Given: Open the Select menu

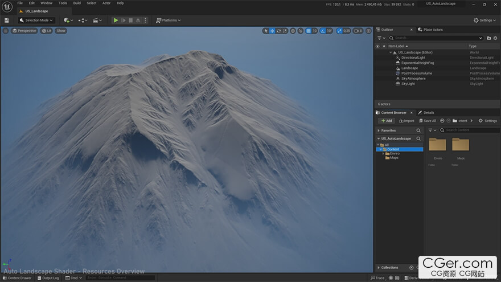Looking at the screenshot, I should tap(92, 3).
